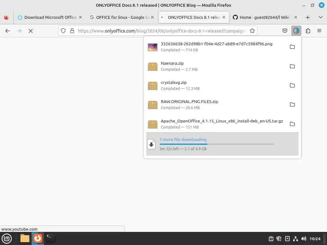327x245 pixels.
Task: Click the Firefox taskbar icon
Action: 38,238
